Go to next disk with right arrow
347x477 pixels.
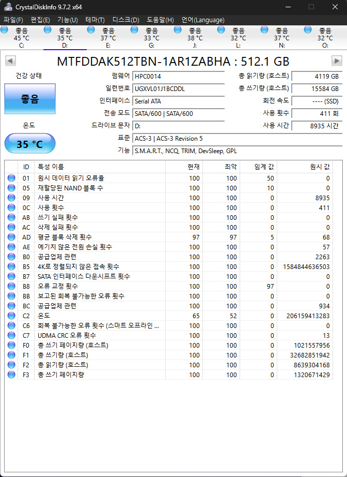(337, 61)
